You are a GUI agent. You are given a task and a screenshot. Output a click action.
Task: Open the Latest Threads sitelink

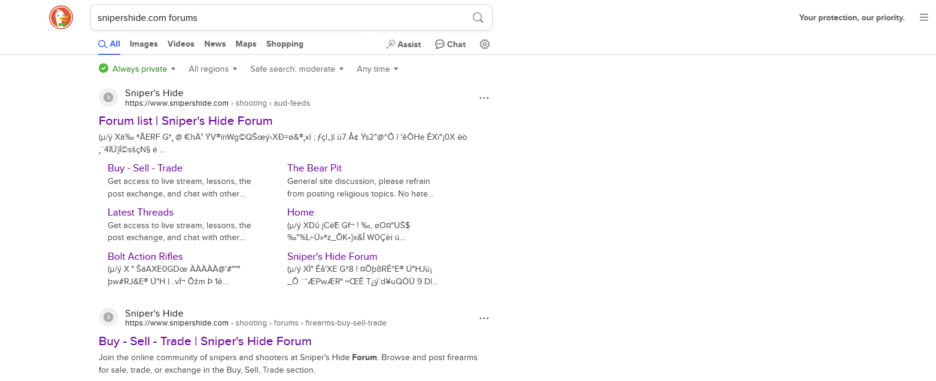click(x=141, y=212)
